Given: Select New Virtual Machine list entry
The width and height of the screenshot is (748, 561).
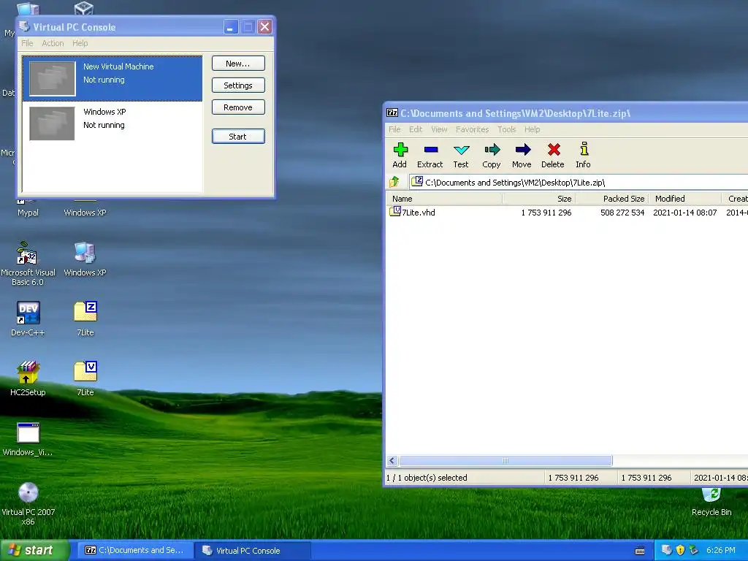Looking at the screenshot, I should click(x=112, y=78).
